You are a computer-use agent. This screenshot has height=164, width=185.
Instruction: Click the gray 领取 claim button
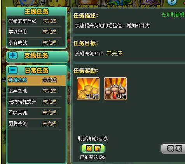[x=173, y=148]
